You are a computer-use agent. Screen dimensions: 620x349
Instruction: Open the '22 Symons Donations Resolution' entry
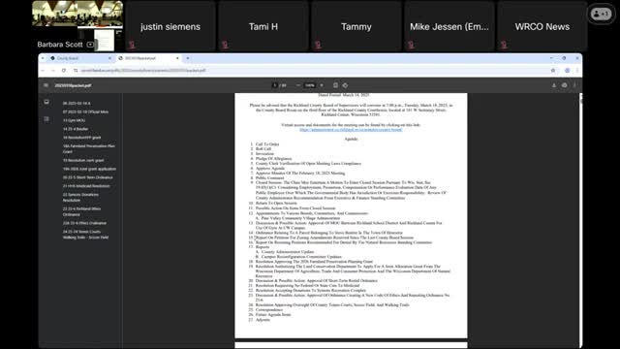(x=80, y=198)
